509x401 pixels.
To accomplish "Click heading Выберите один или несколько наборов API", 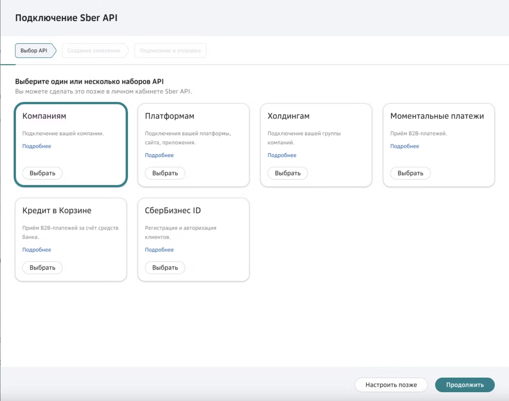I will pyautogui.click(x=89, y=81).
